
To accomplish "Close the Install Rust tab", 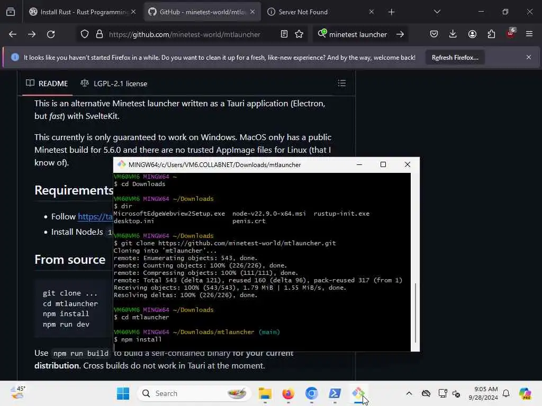I will [133, 12].
